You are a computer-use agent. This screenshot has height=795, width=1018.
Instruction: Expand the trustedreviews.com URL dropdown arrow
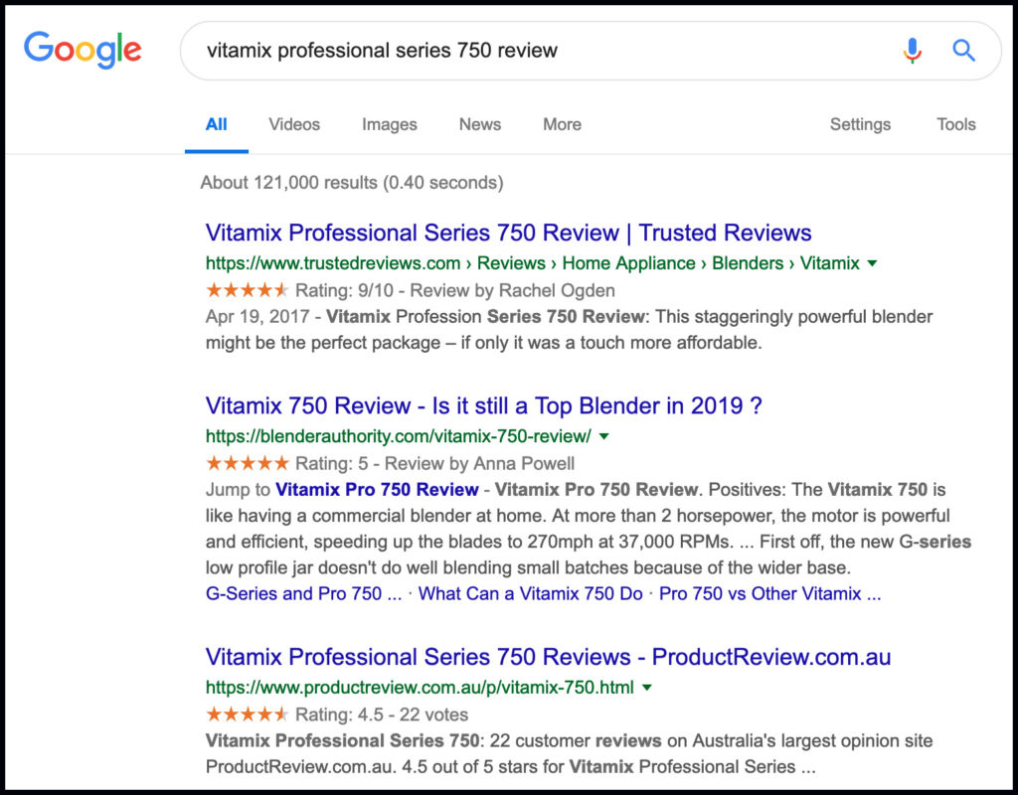click(x=872, y=263)
